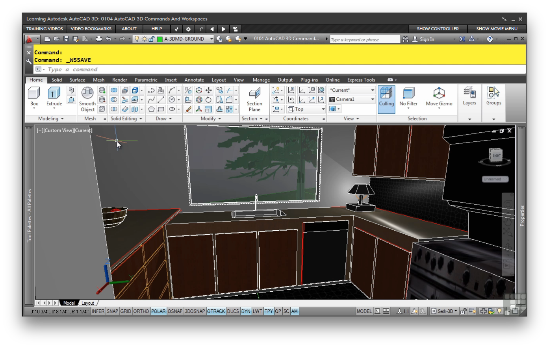Open the Camera1 view dropdown
The image size is (549, 348).
tap(352, 100)
